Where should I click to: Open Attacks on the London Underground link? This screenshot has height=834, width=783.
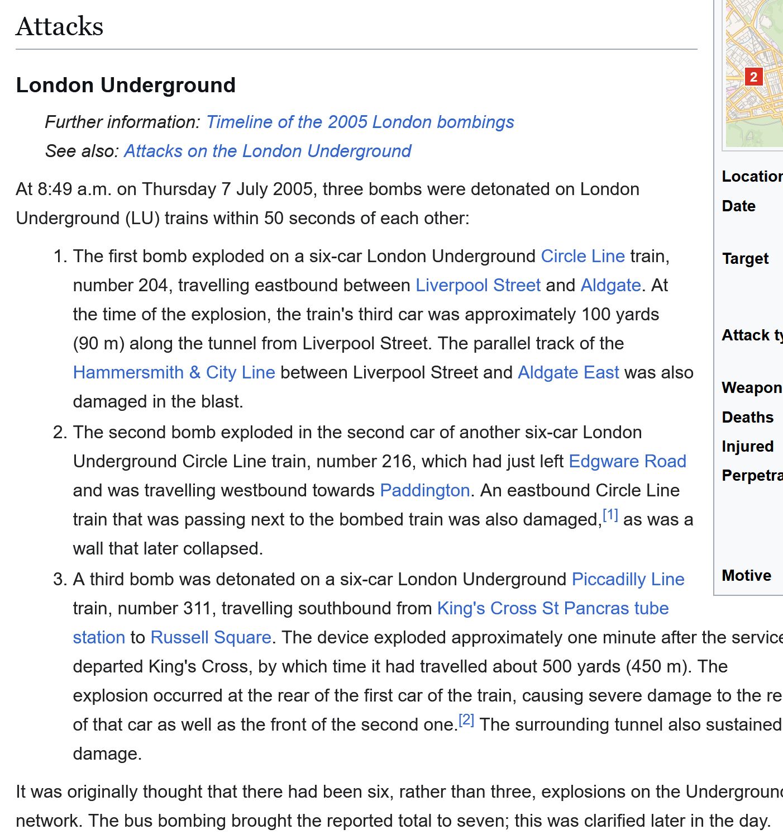point(268,151)
